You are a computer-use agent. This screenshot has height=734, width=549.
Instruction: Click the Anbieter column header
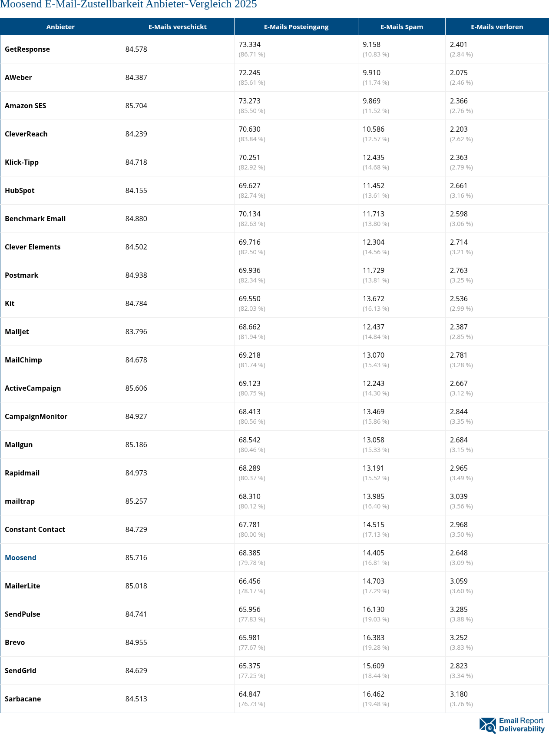(x=60, y=27)
